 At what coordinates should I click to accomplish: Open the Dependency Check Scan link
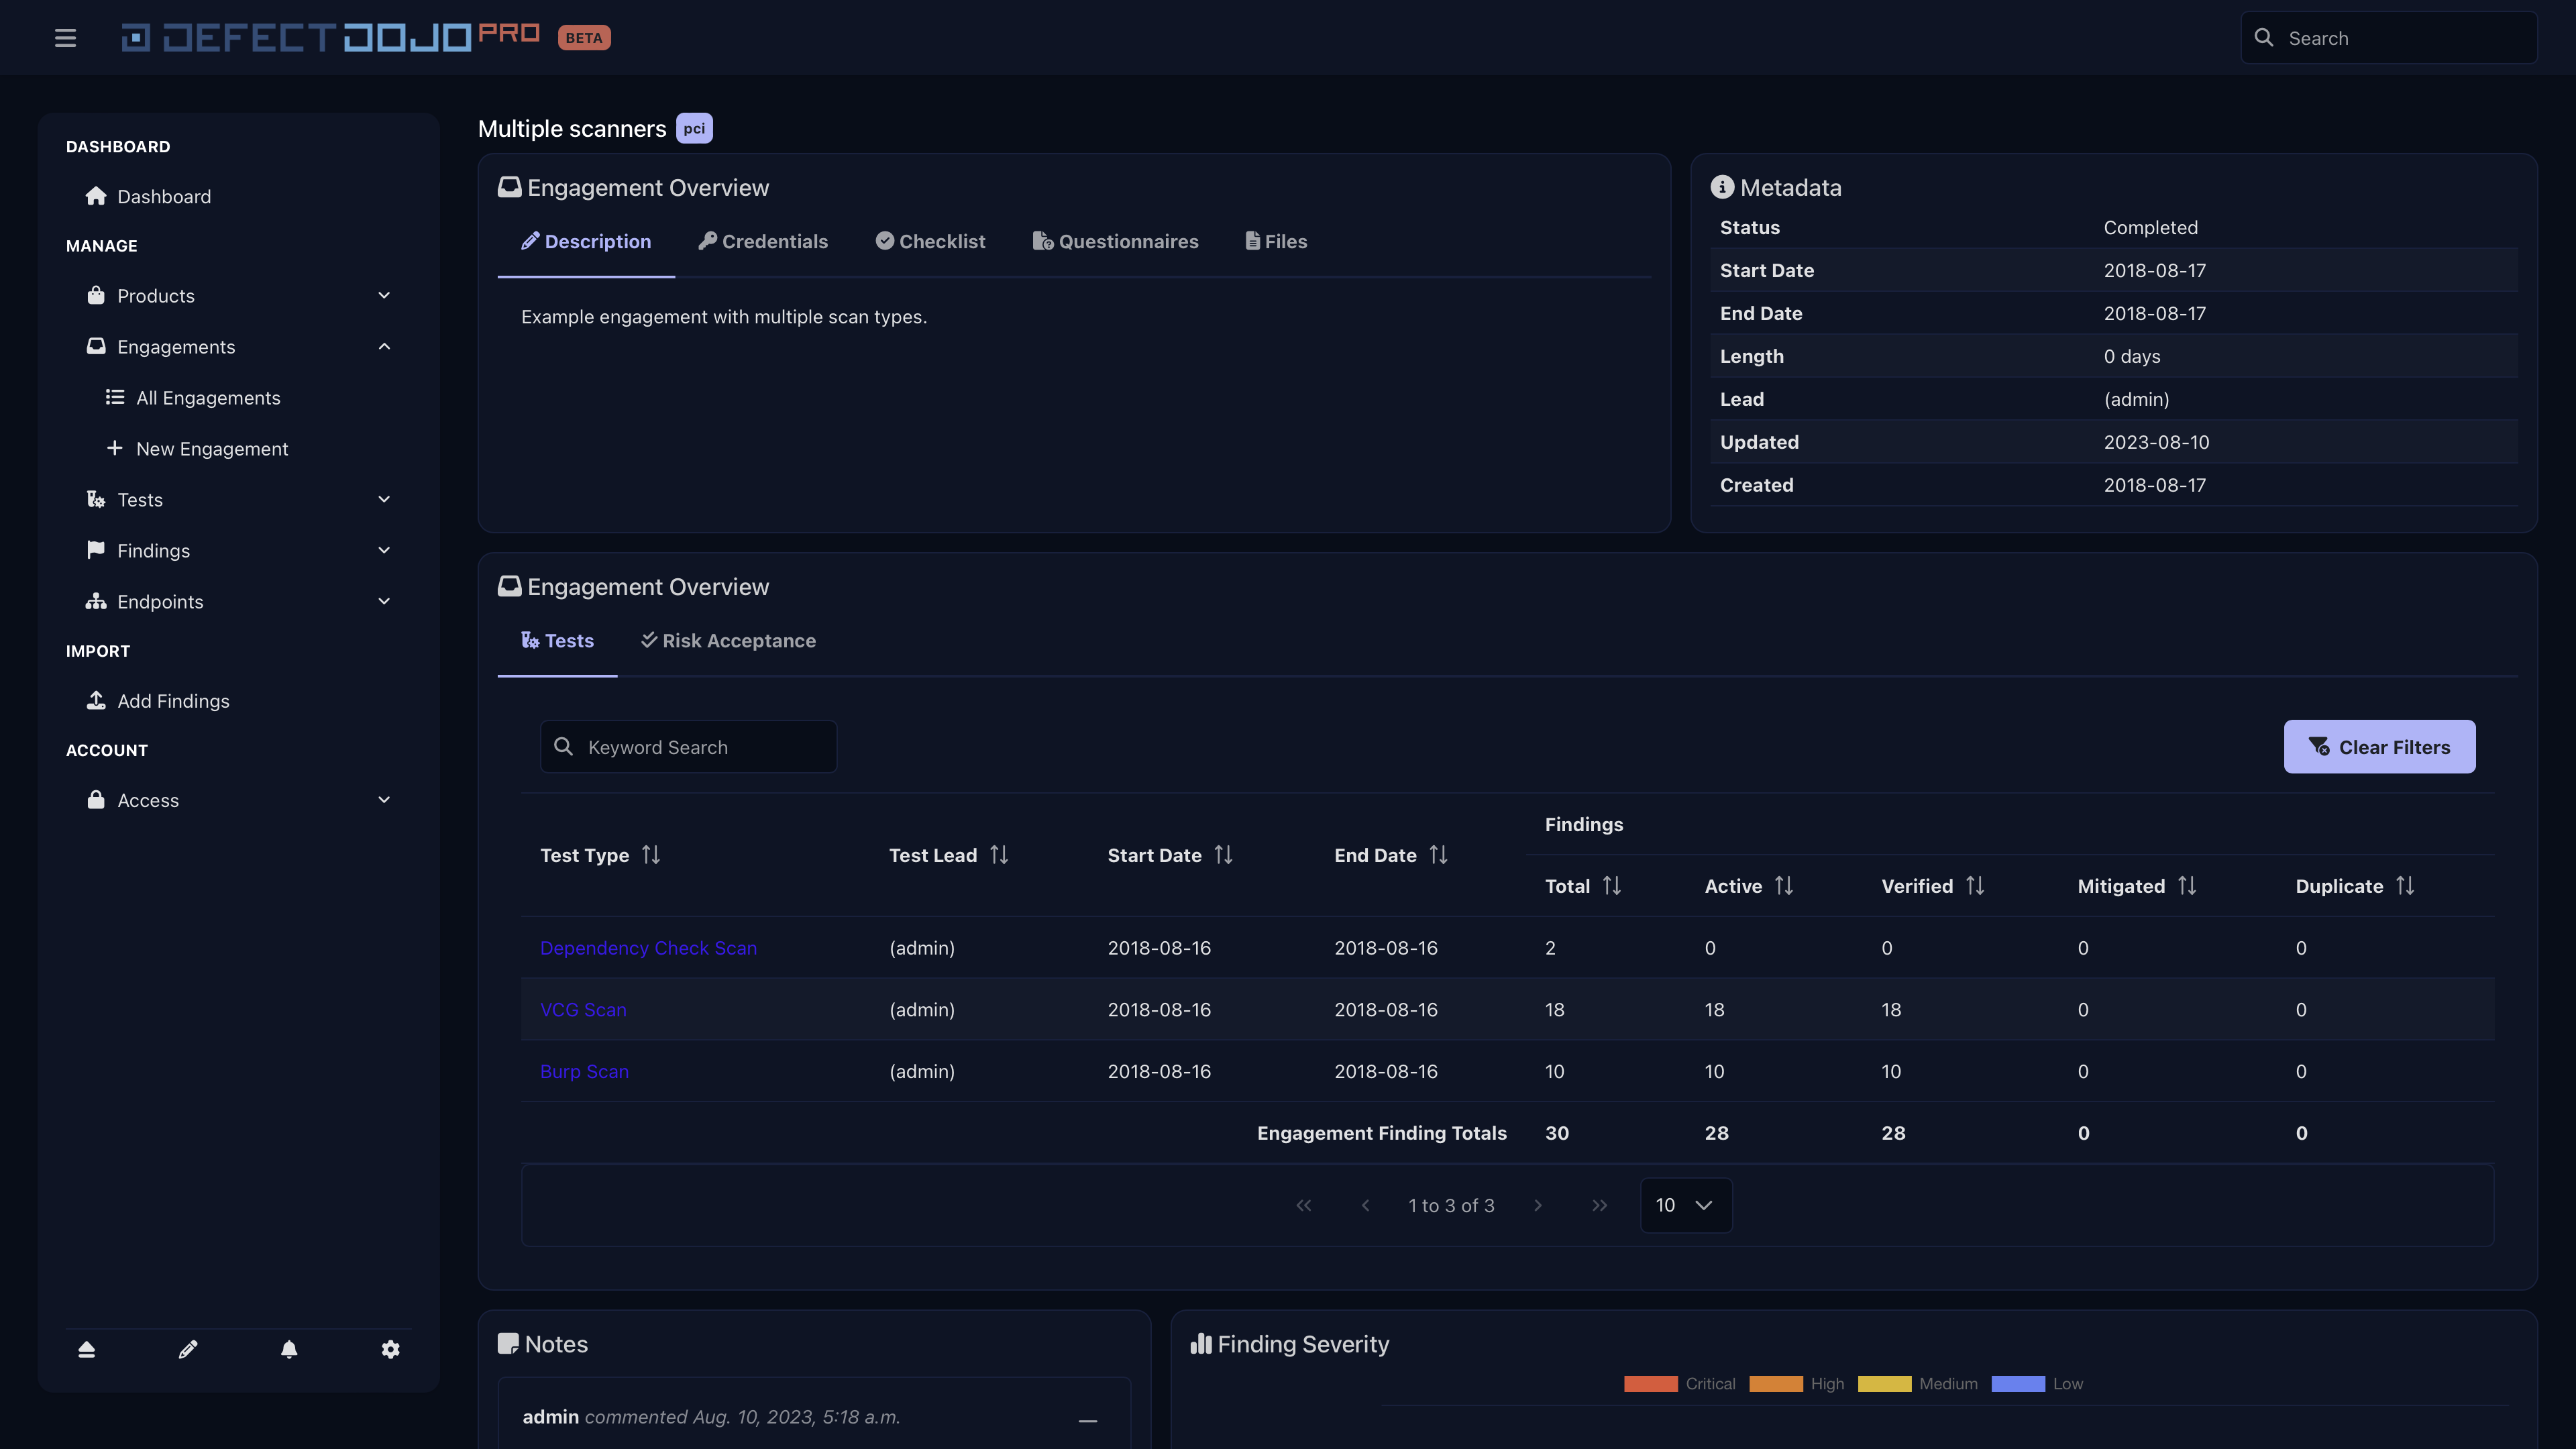(648, 948)
